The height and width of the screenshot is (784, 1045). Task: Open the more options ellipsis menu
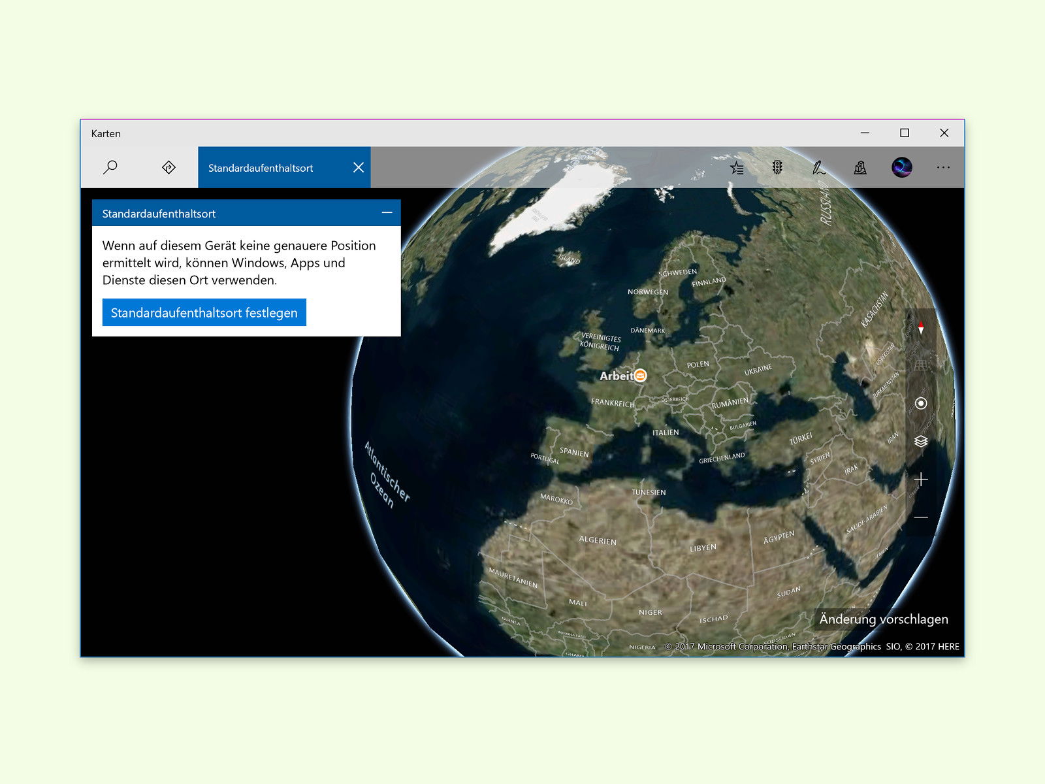pyautogui.click(x=943, y=167)
